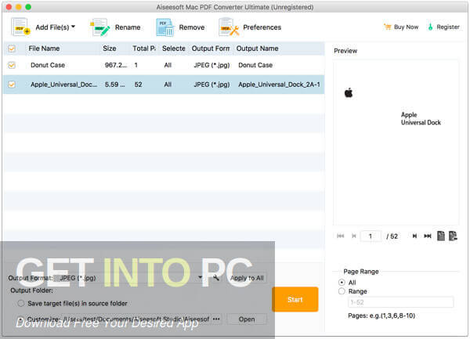Screen dimensions: 470x339
Task: Toggle the select-all checkbox in header
Action: 12,49
